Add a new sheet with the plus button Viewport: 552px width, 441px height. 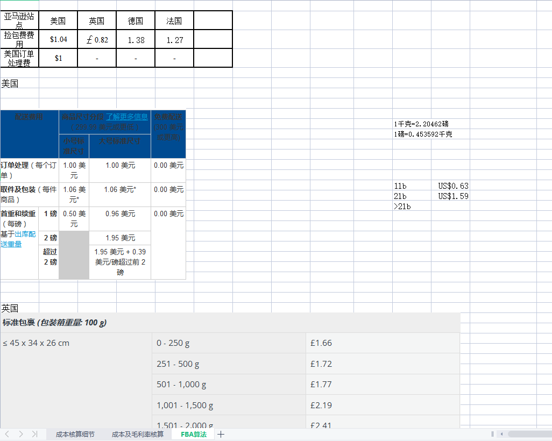[x=221, y=435]
